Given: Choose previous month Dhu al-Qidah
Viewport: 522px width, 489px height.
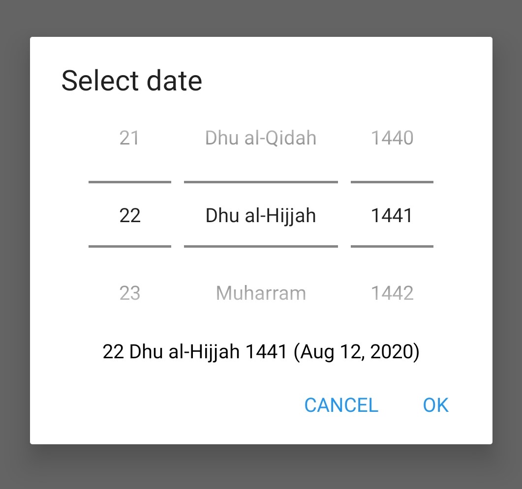Looking at the screenshot, I should (261, 138).
